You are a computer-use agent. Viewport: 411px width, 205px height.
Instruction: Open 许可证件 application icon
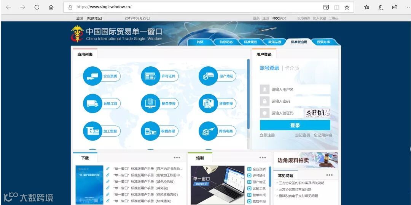tap(150, 76)
